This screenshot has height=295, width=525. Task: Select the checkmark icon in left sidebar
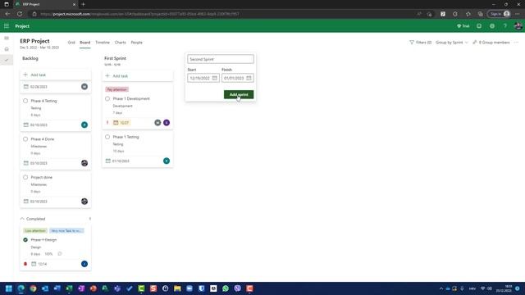point(7,60)
